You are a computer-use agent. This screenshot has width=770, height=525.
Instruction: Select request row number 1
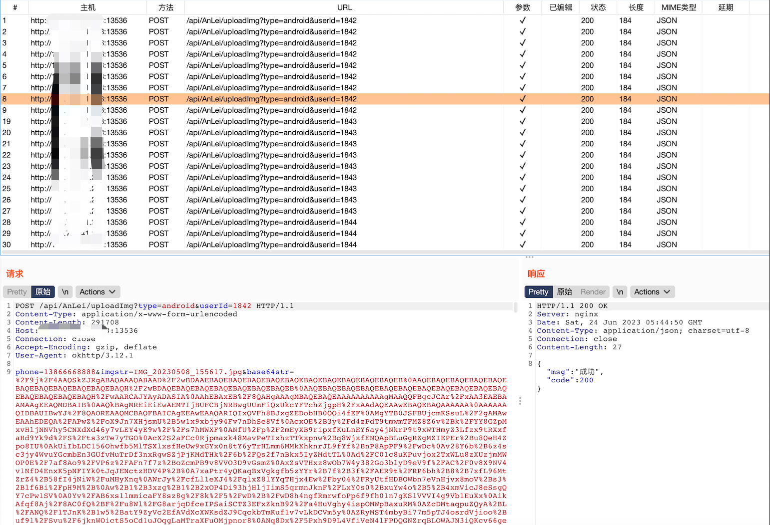[x=385, y=20]
